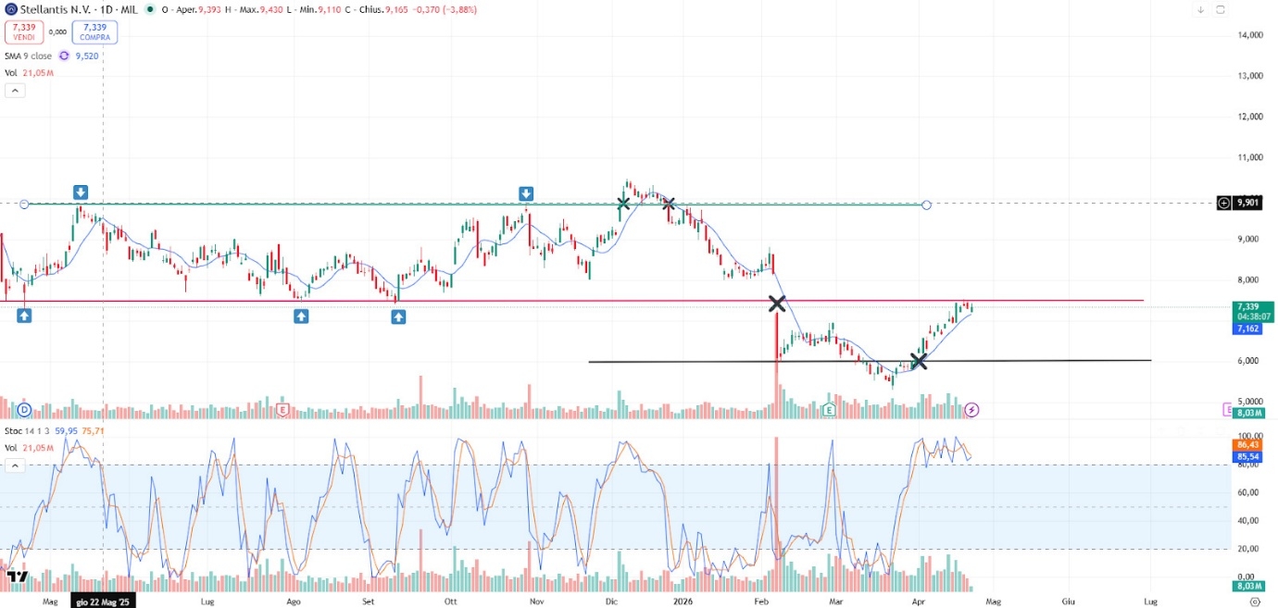Viewport: 1278px width, 608px height.
Task: Collapse the Stoc pane indicator legend
Action: (x=15, y=465)
